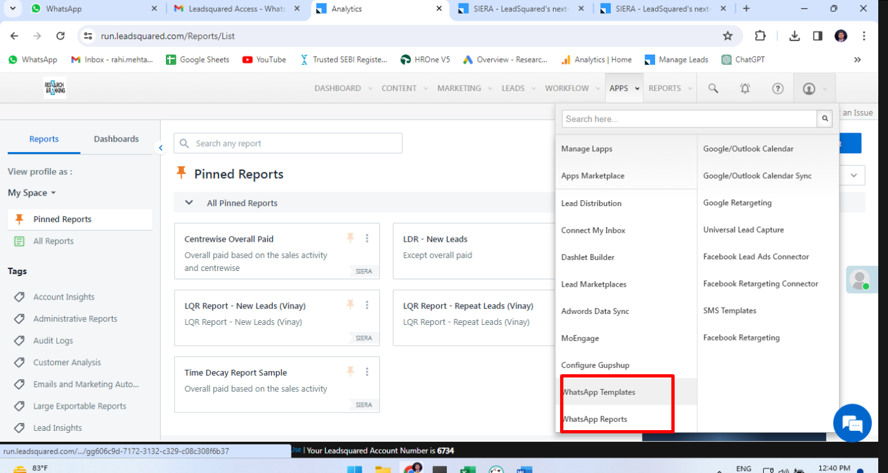
Task: Select SMS Templates in Apps menu
Action: [x=730, y=311]
